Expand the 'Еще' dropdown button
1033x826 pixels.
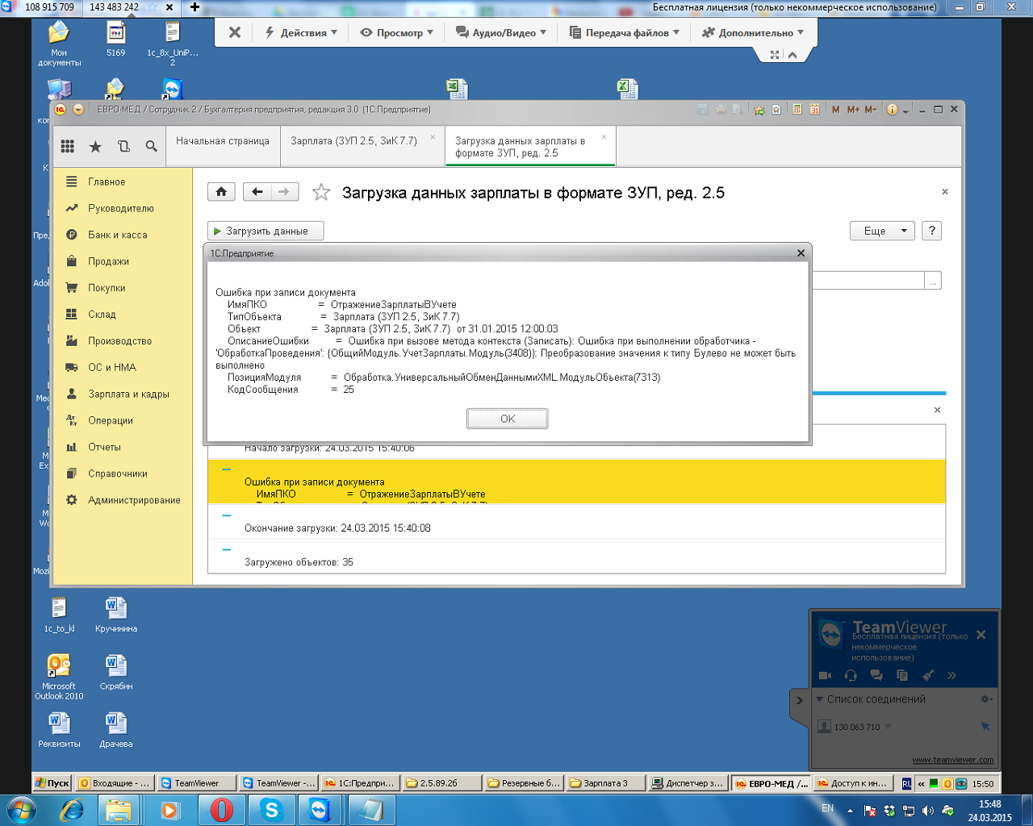pyautogui.click(x=882, y=231)
